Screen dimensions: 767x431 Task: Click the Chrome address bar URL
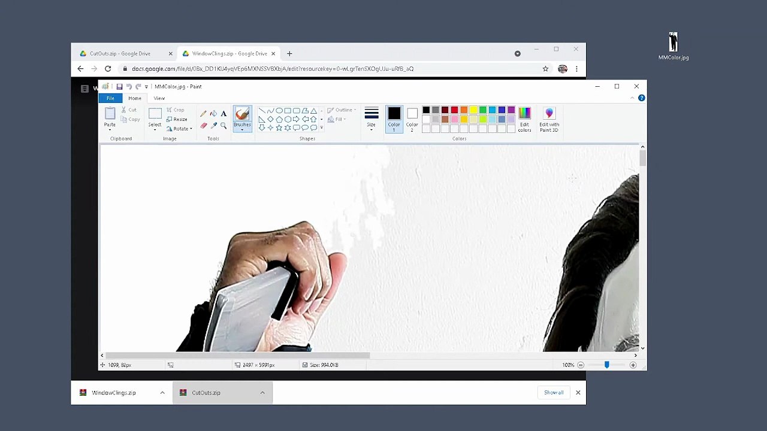[x=273, y=69]
